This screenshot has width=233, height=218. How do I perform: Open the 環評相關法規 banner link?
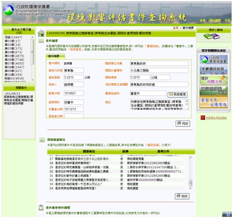pyautogui.click(x=213, y=80)
